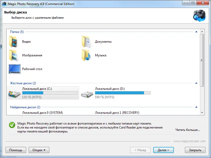This screenshot has height=158, width=211.
Task: Click the Изображения folder label
Action: [x=32, y=55]
